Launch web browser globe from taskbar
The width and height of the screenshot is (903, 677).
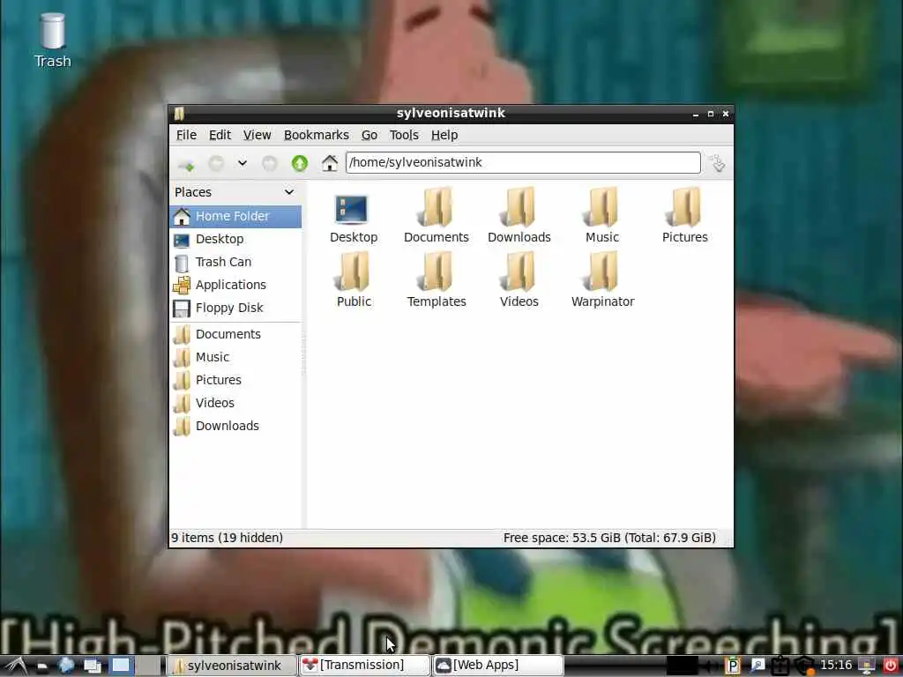pyautogui.click(x=66, y=666)
